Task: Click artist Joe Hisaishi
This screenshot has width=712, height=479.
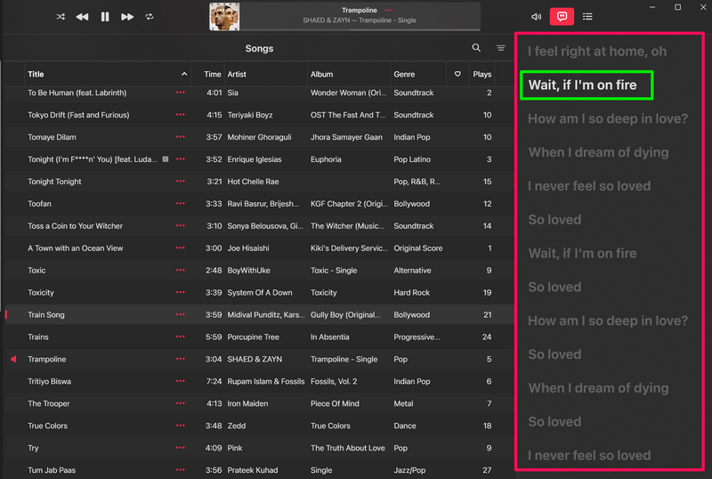Action: (x=248, y=248)
